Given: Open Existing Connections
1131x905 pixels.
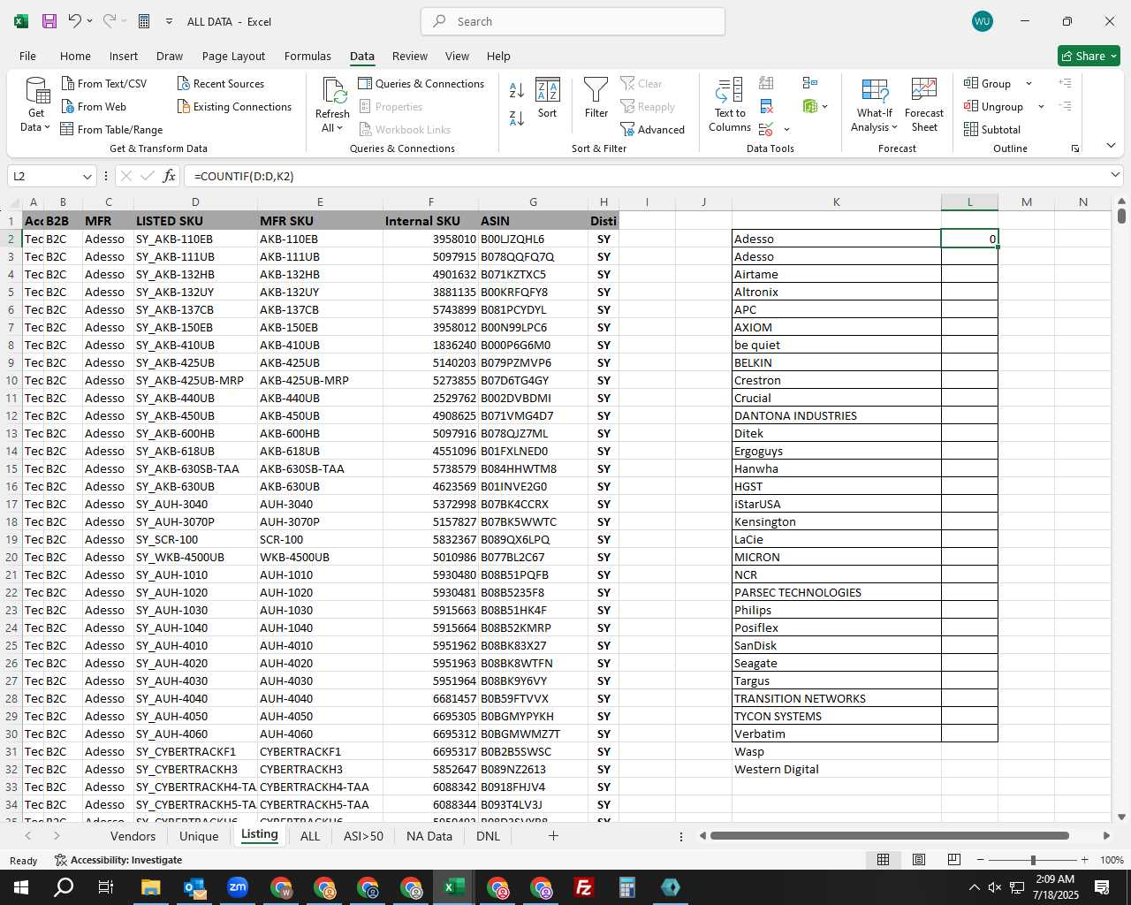Looking at the screenshot, I should click(234, 106).
